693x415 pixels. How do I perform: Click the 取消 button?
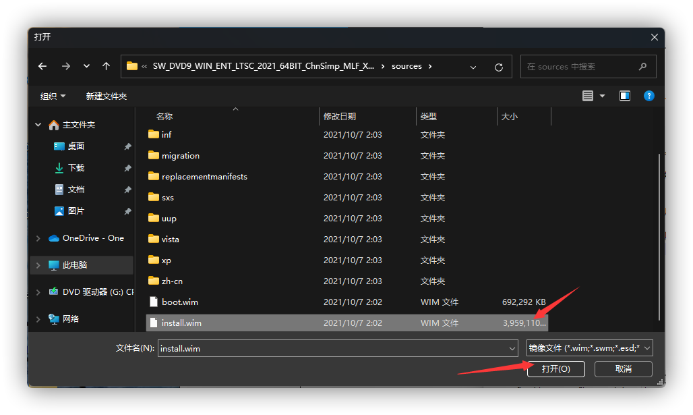pos(623,368)
